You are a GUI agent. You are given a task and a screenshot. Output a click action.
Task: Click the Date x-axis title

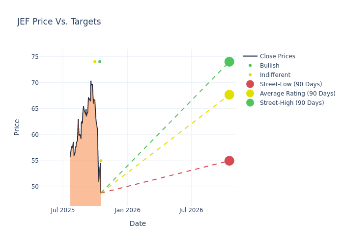coord(138,223)
